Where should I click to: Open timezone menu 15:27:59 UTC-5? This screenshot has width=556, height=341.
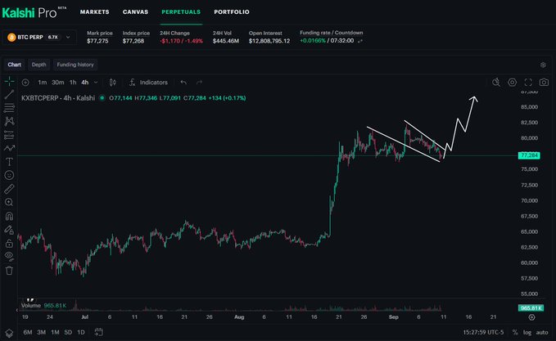(483, 333)
